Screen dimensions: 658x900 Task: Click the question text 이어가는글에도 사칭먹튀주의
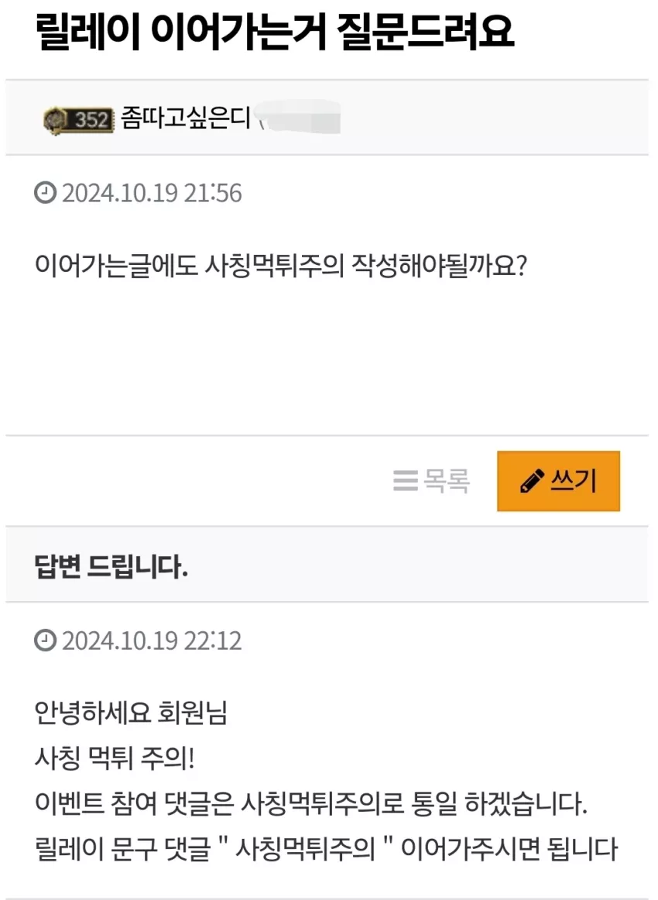pyautogui.click(x=190, y=266)
